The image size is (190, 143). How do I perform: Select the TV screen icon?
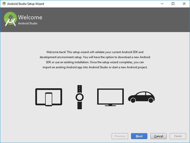[x=110, y=97]
